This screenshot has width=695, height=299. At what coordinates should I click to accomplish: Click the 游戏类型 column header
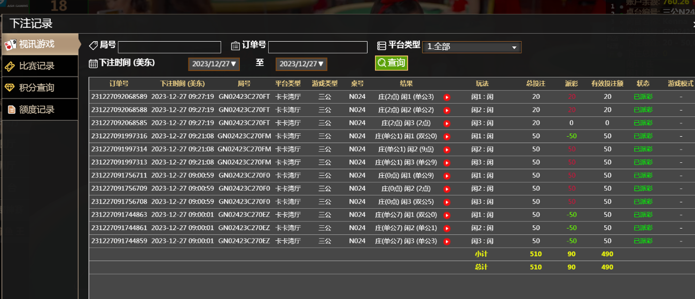coord(325,84)
